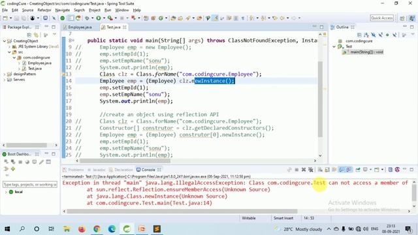Click Pin Console icon
The image size is (418, 235).
point(358,170)
